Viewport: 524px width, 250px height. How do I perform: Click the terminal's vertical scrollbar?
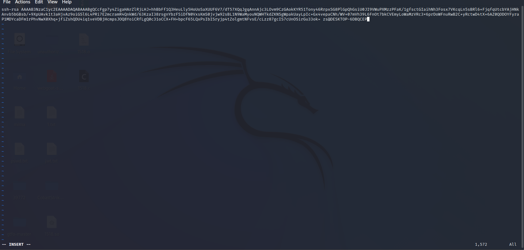(522, 127)
